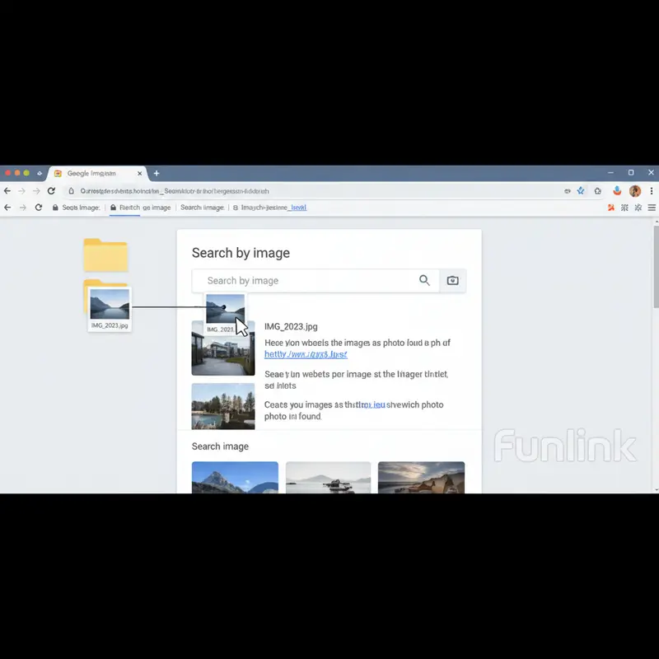The width and height of the screenshot is (659, 659).
Task: Reload the page with the refresh icon
Action: [50, 190]
